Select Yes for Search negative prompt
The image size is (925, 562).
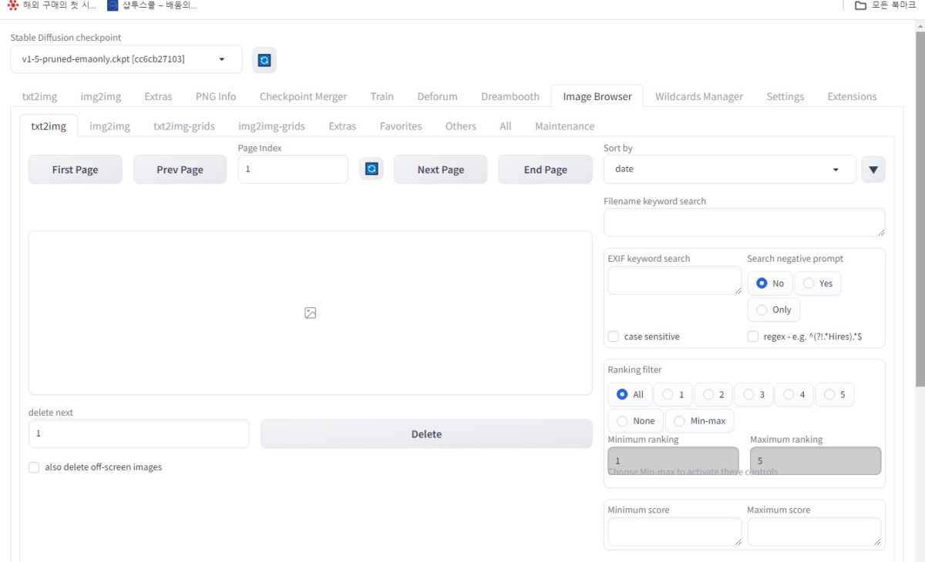(818, 283)
